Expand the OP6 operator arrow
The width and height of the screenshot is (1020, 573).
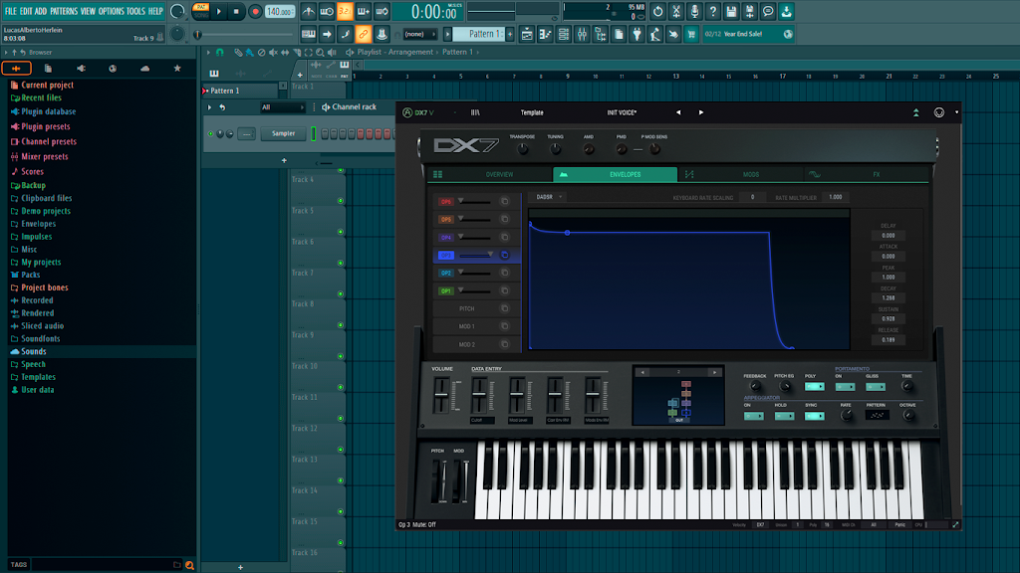click(460, 201)
